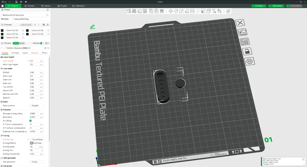The height and width of the screenshot is (167, 307).
Task: Switch to the Device tab
Action: [46, 6]
